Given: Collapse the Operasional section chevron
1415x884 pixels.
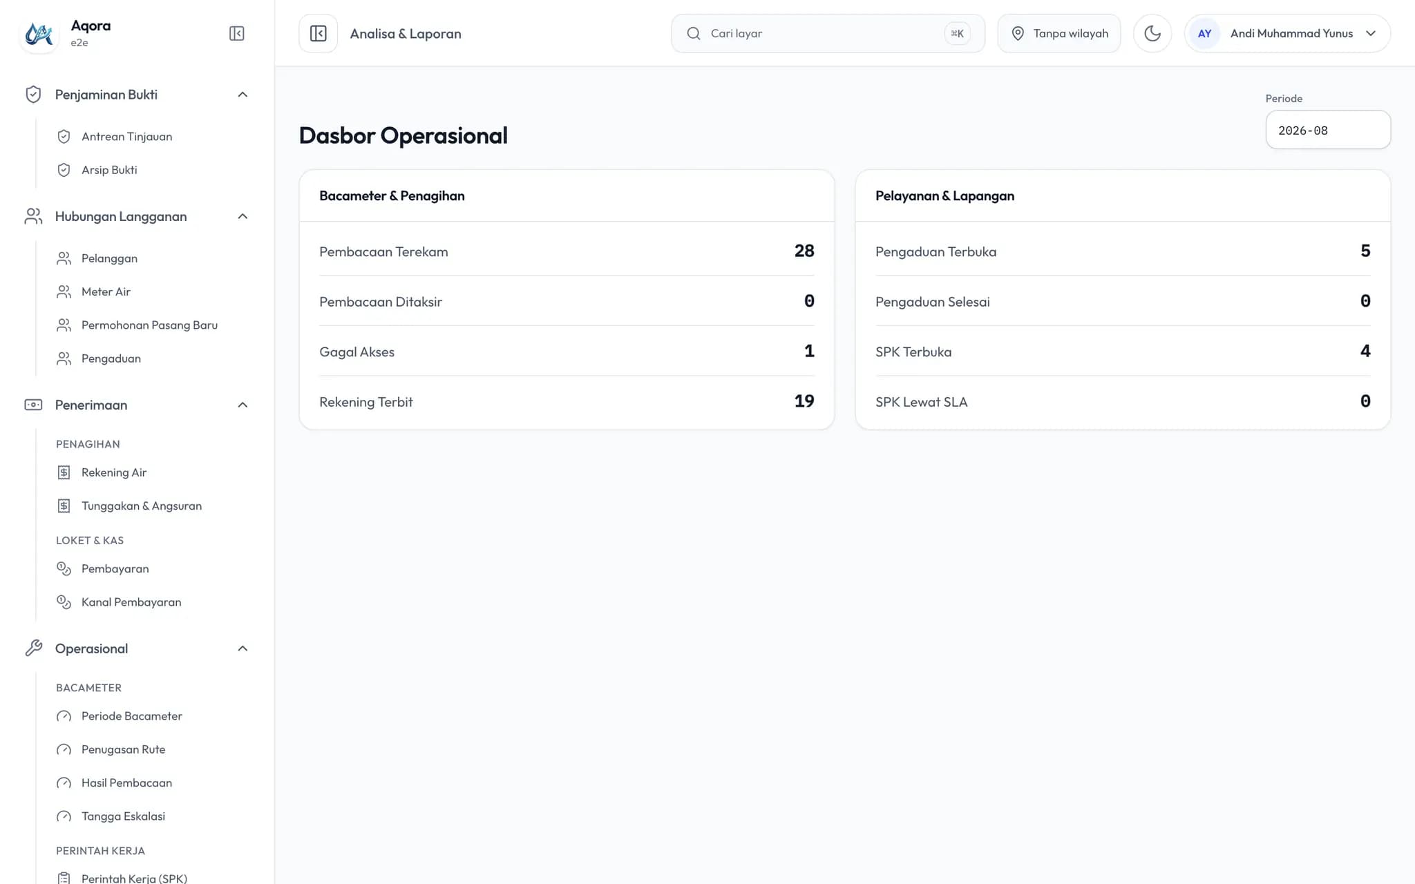Looking at the screenshot, I should point(243,648).
